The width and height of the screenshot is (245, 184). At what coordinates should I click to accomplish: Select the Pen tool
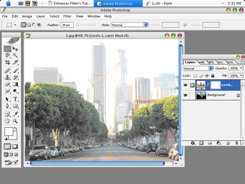coord(7,106)
